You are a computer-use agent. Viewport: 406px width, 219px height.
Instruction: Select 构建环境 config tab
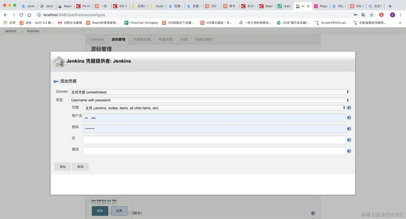point(165,39)
